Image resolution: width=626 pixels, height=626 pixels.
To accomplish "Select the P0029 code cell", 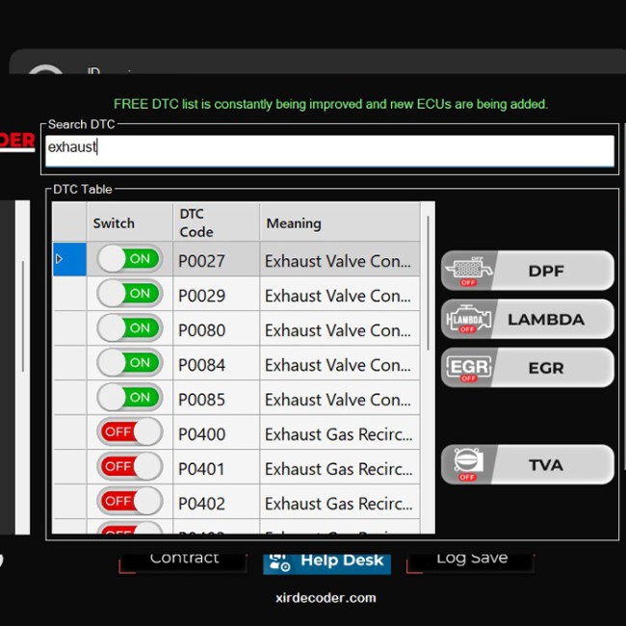I will tap(216, 294).
